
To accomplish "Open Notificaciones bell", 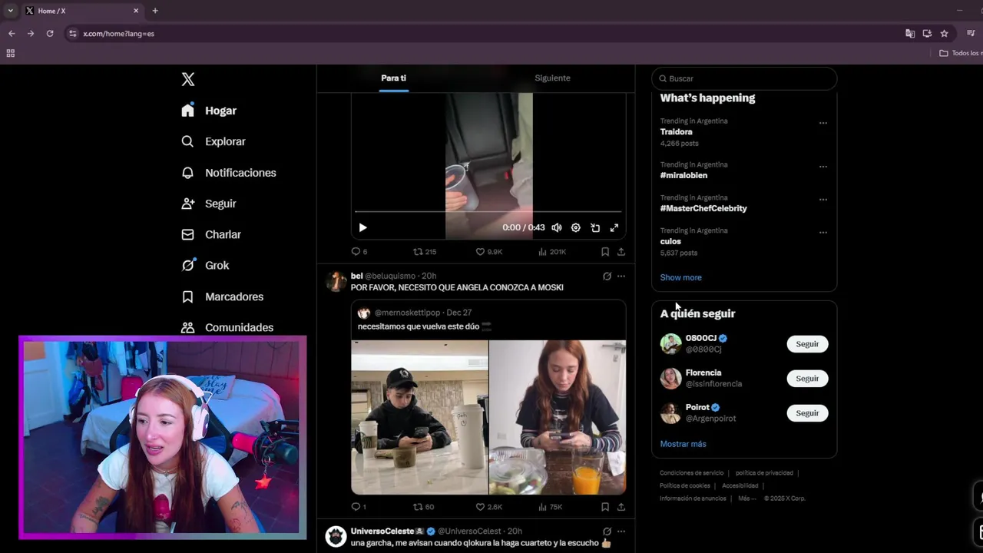I will click(229, 173).
